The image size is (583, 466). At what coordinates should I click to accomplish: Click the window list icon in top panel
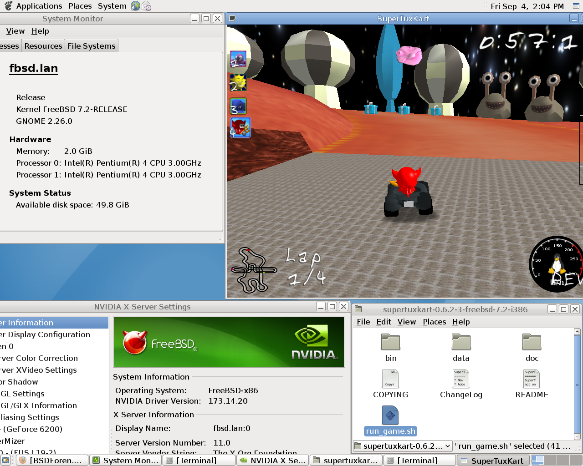[576, 6]
